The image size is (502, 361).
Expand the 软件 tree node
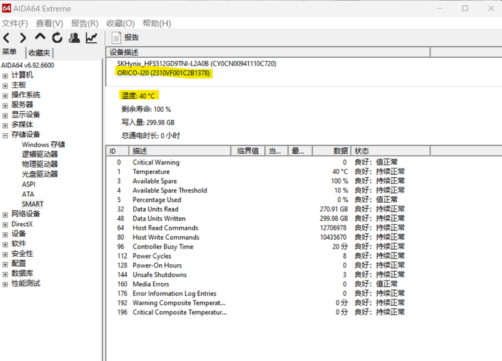point(5,245)
